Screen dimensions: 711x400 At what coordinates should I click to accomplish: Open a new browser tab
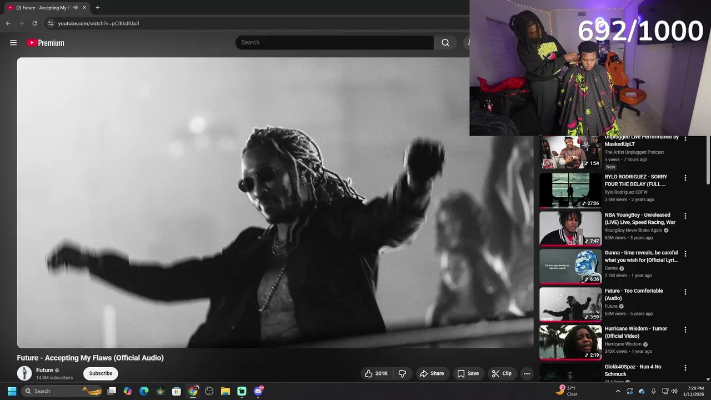click(x=98, y=8)
